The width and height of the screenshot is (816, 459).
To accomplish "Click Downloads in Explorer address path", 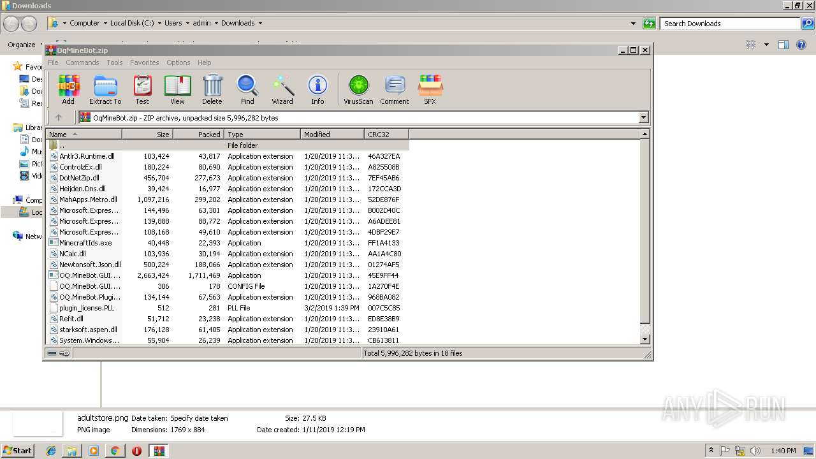I will pyautogui.click(x=238, y=23).
